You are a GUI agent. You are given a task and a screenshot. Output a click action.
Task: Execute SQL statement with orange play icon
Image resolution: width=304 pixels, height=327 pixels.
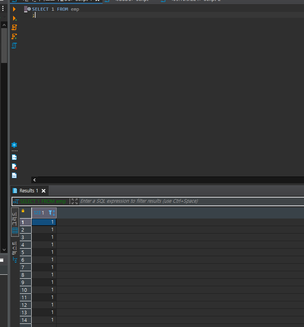pos(14,9)
